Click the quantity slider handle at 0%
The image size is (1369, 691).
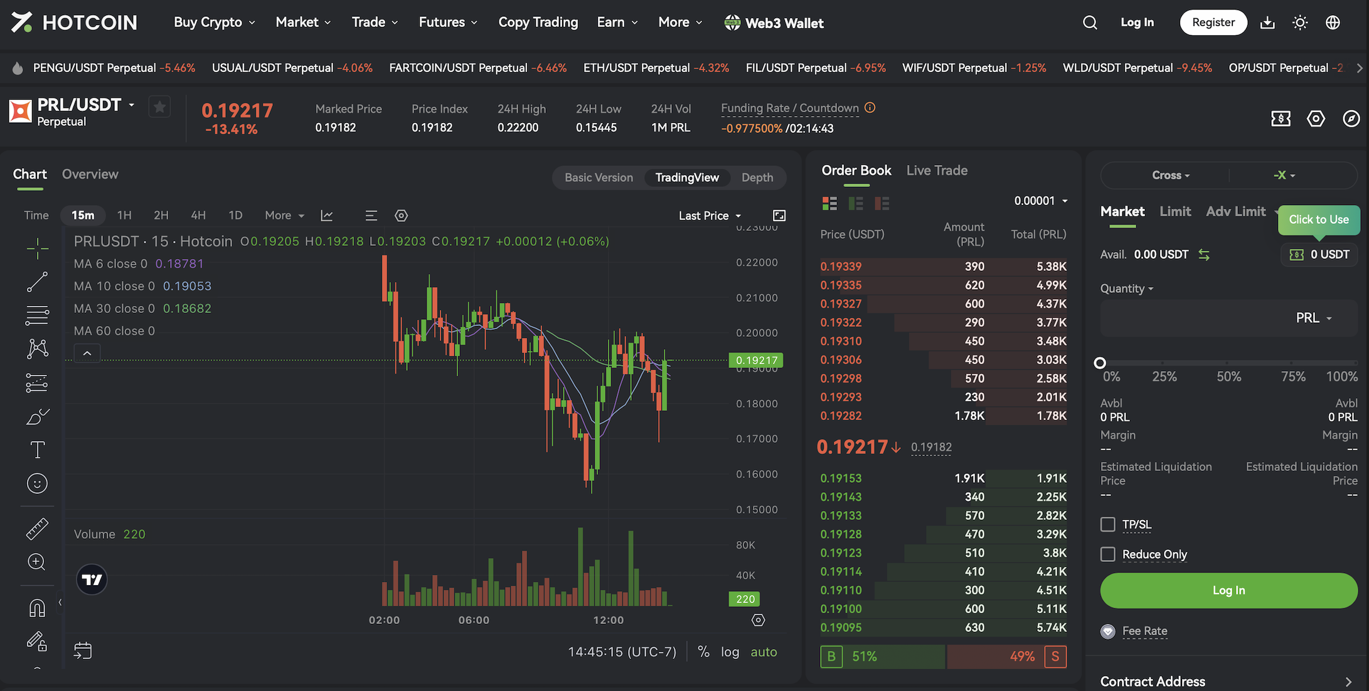(1100, 363)
